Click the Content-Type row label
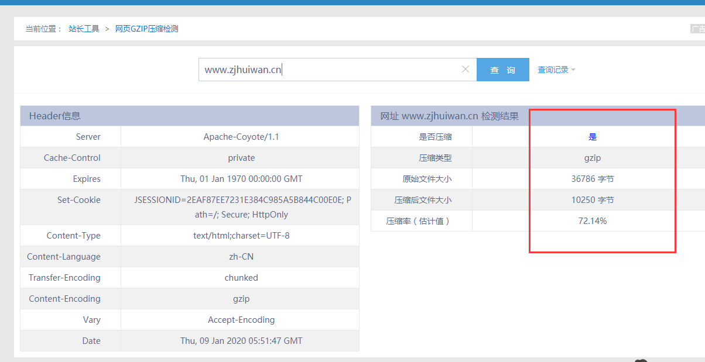Viewport: 705px width, 362px height. click(x=74, y=236)
